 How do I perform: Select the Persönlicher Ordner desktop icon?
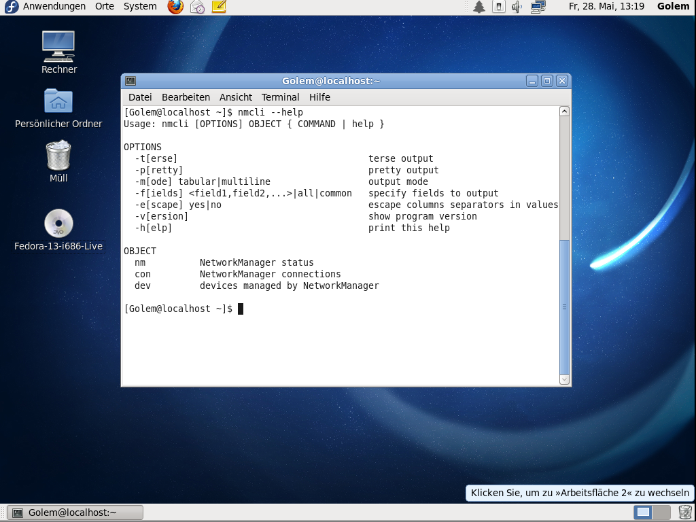click(58, 108)
